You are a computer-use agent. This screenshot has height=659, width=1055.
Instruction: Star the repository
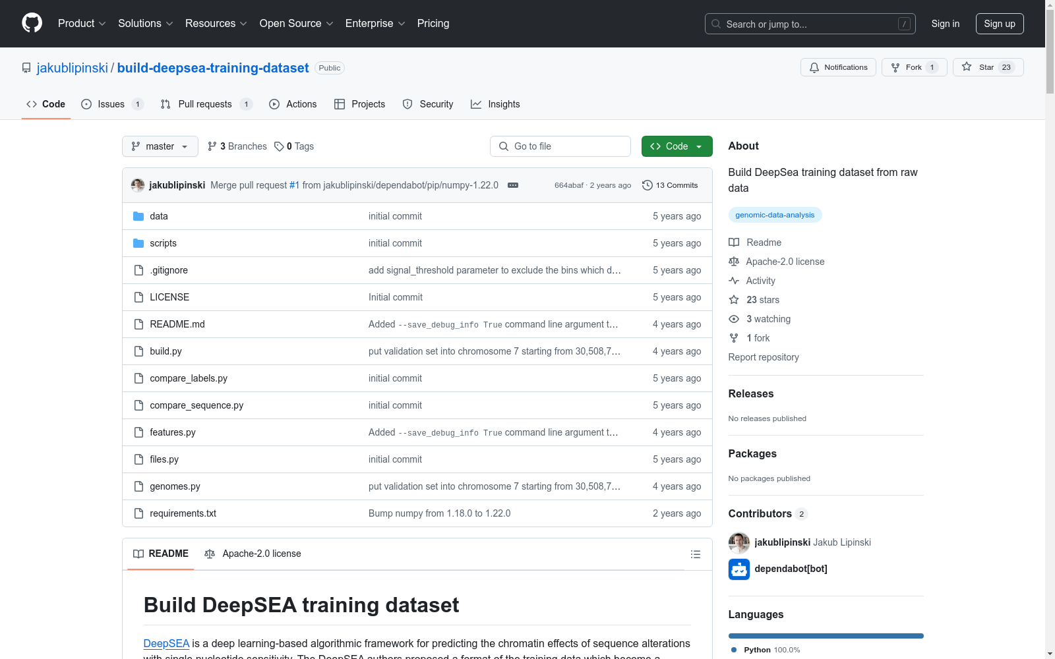pyautogui.click(x=988, y=67)
